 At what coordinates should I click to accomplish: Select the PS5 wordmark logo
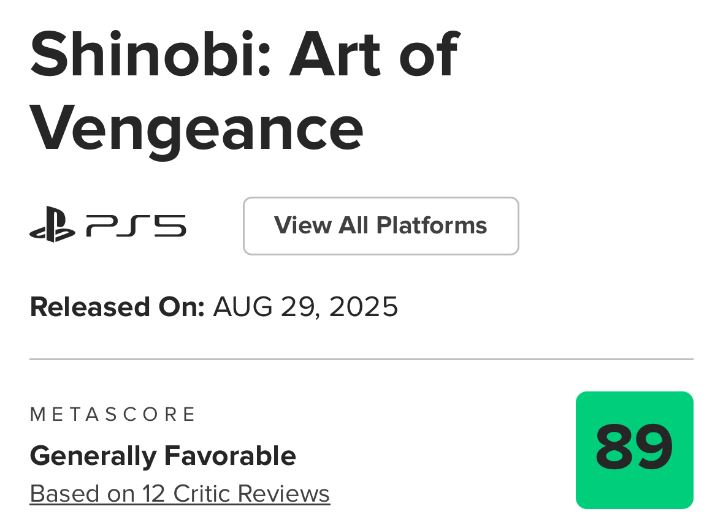pyautogui.click(x=137, y=226)
